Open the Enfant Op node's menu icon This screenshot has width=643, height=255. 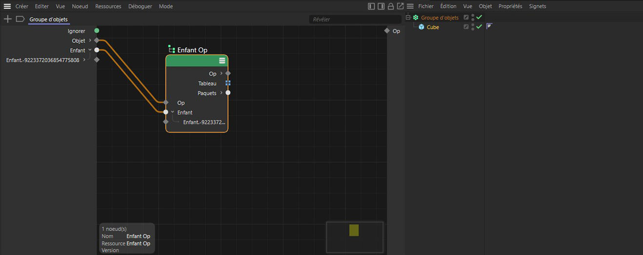(222, 61)
